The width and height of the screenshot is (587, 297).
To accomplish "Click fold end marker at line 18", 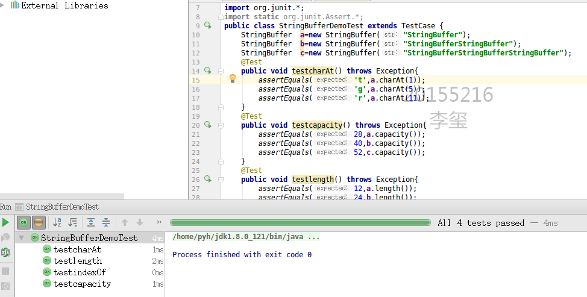I will [x=221, y=107].
